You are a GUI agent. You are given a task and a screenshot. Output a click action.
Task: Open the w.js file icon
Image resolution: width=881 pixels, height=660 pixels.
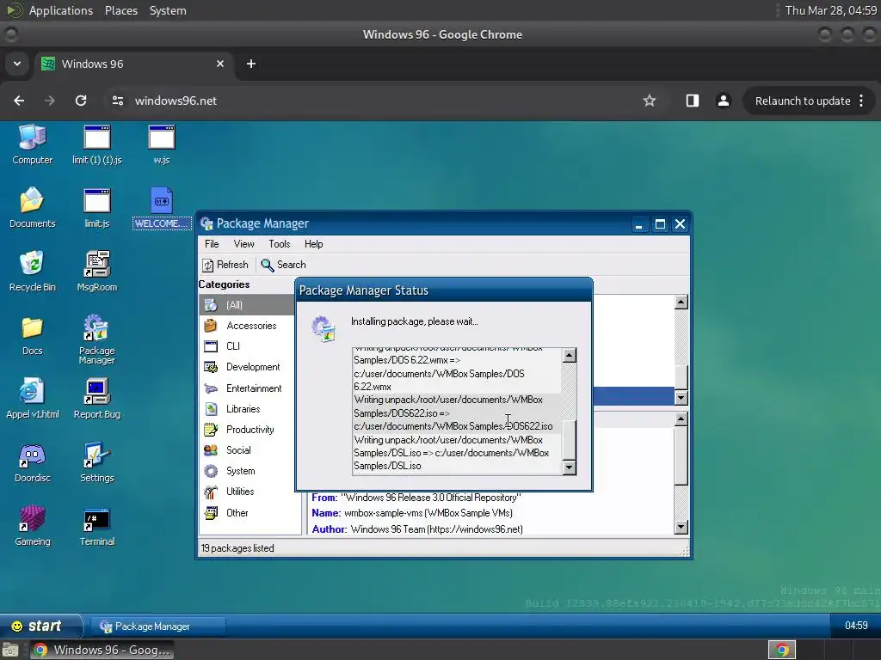pyautogui.click(x=161, y=144)
